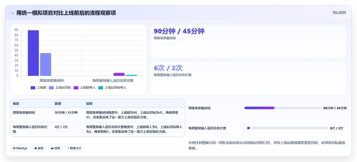Image resolution: width=357 pixels, height=162 pixels.
Task: Click the 数据 column header
Action: tap(58, 104)
